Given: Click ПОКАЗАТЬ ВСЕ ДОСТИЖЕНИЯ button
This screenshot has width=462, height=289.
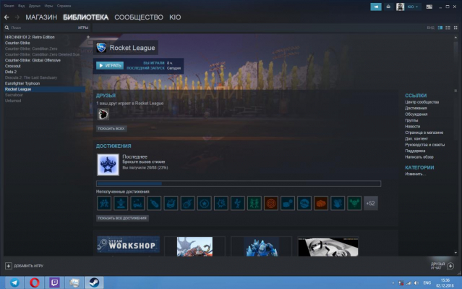Looking at the screenshot, I should click(122, 218).
